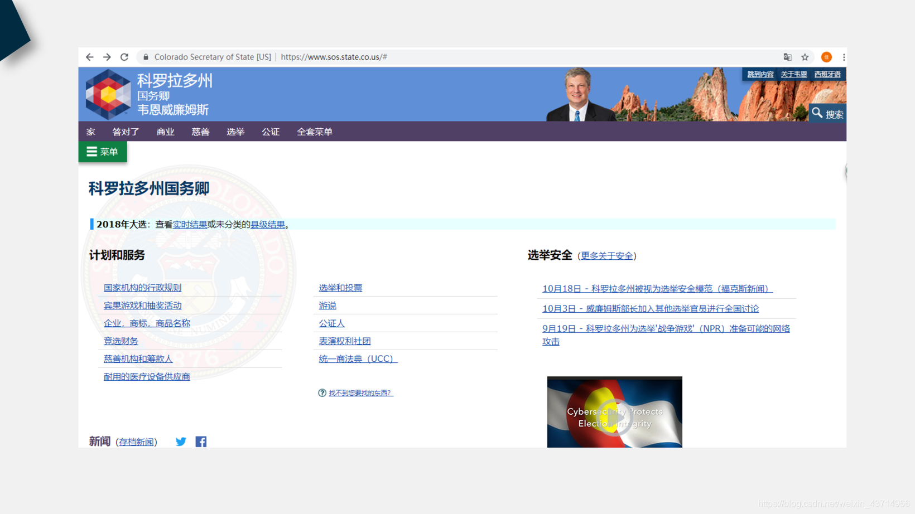The width and height of the screenshot is (915, 514).
Task: Open the 统一商法典（UCC） link
Action: click(x=358, y=359)
